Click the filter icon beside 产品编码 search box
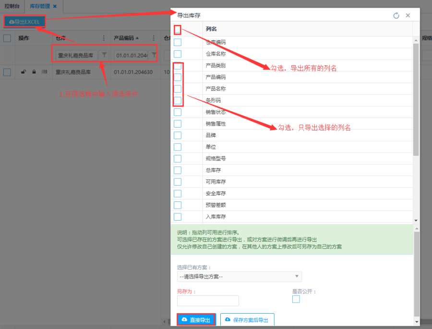432x329 pixels. click(154, 55)
